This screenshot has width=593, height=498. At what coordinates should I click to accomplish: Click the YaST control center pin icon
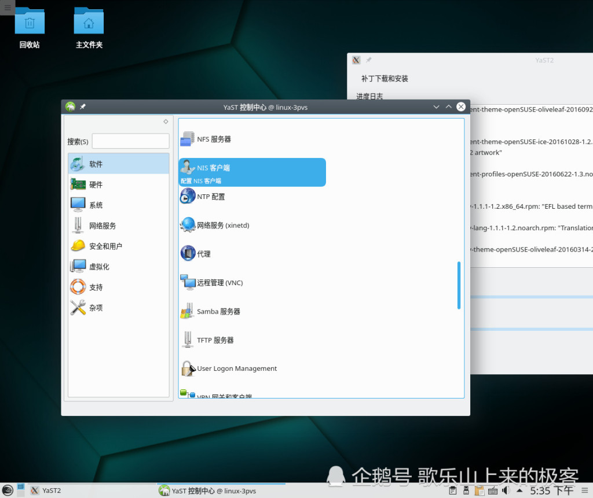82,106
